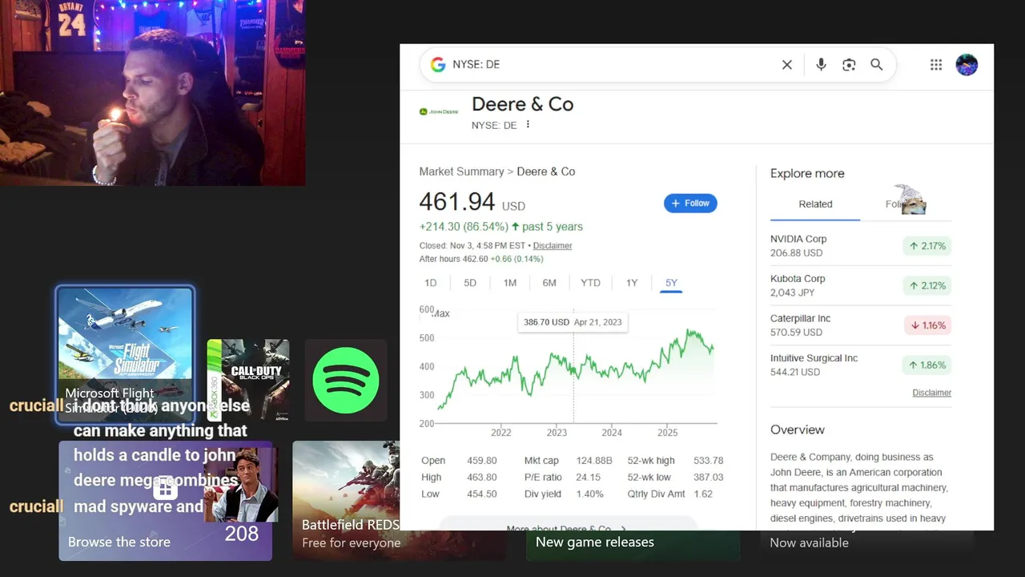Screen dimensions: 1025x577
Task: Click the NVIDIA 2.17% change badge
Action: tap(927, 246)
